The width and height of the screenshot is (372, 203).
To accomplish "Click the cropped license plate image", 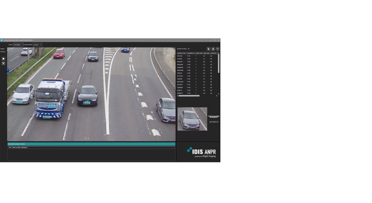I will click(213, 117).
